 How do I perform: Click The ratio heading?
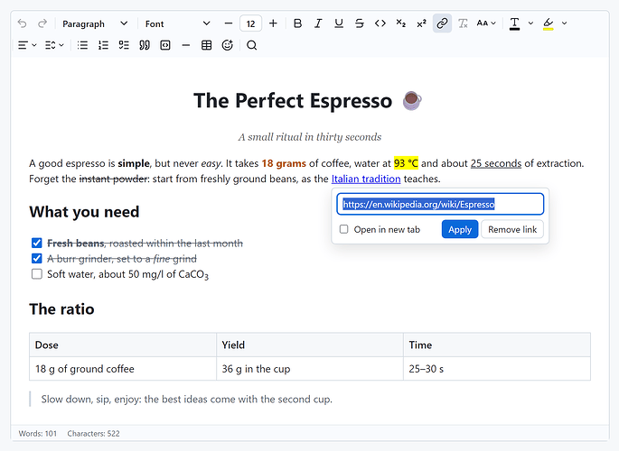coord(62,309)
